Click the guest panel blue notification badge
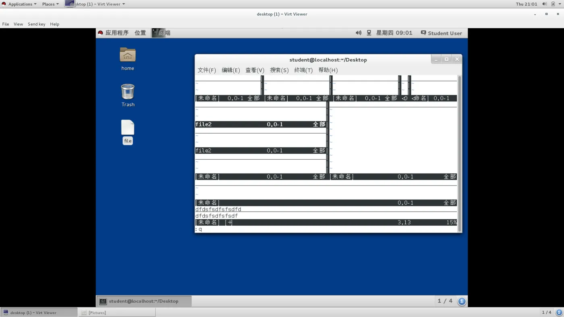Viewport: 564px width, 317px height. tap(462, 301)
